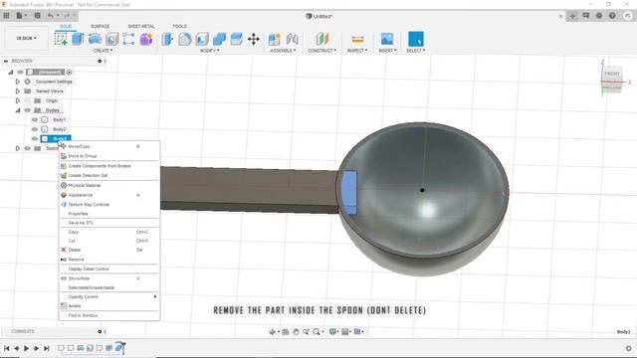Open the Data Panel grid icon
The image size is (637, 358).
6,16
